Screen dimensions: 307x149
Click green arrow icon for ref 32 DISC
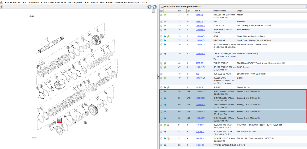tap(165, 22)
